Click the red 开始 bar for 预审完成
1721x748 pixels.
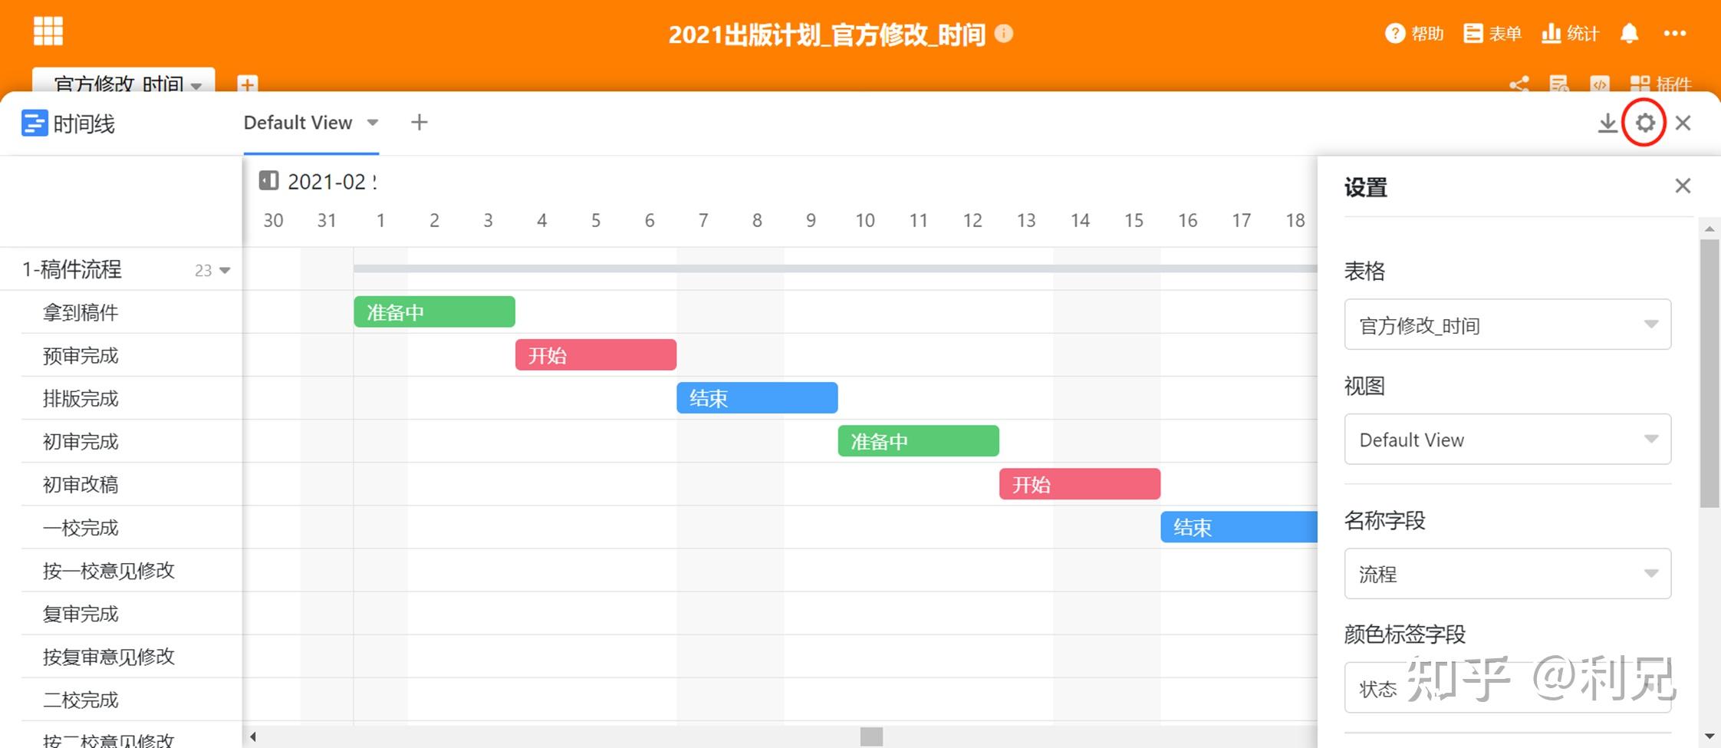[x=595, y=355]
